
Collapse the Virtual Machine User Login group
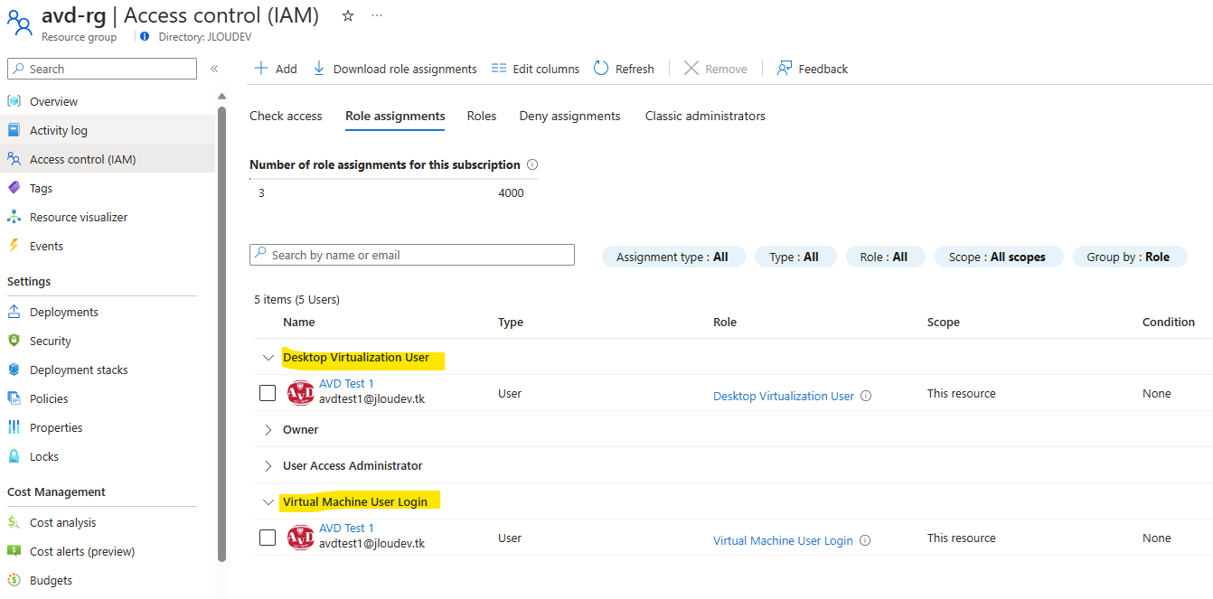pyautogui.click(x=268, y=502)
